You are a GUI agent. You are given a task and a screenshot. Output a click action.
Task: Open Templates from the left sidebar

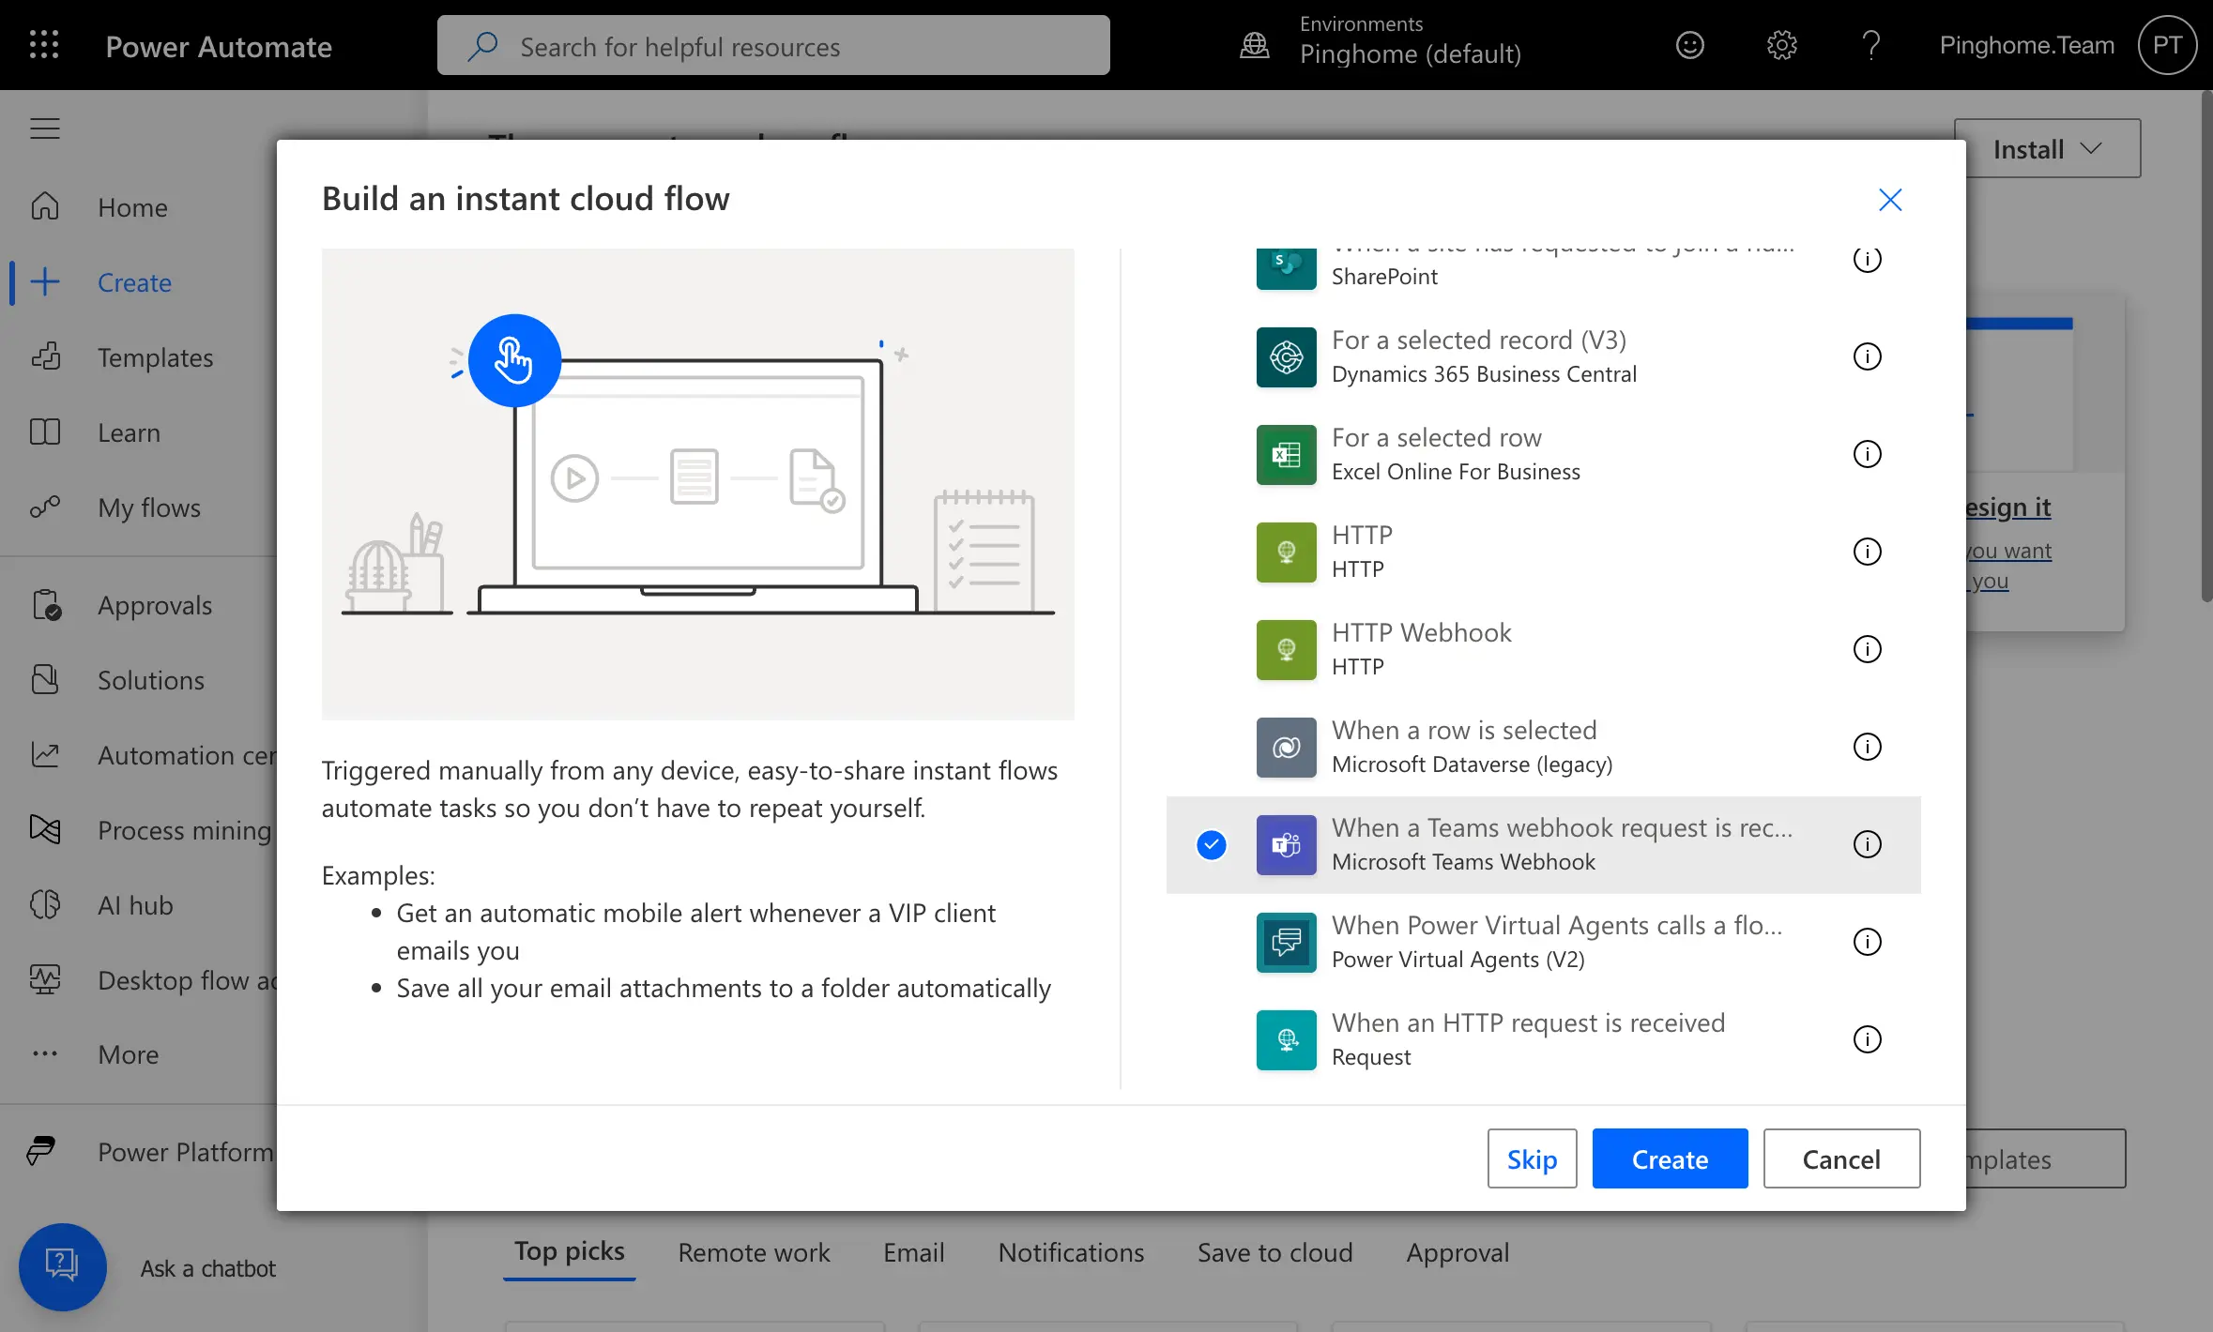[x=155, y=357]
